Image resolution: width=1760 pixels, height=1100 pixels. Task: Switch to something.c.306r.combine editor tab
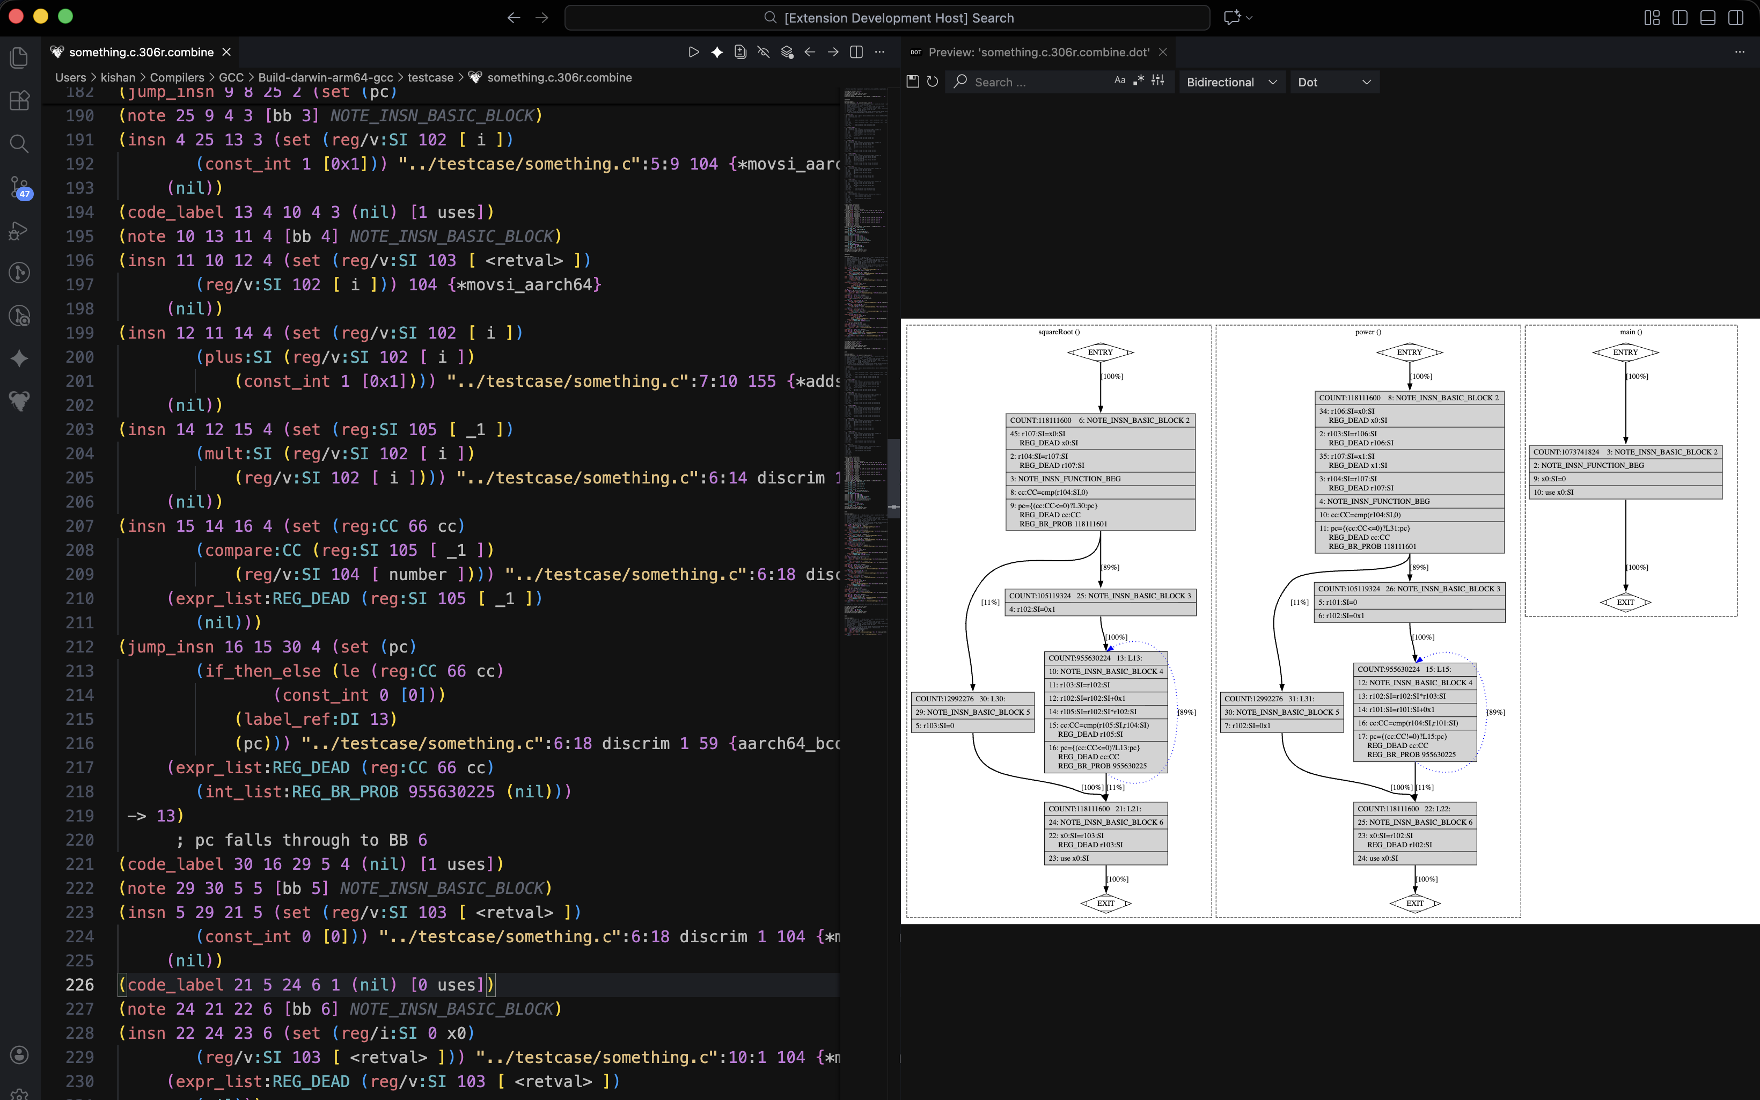[141, 53]
